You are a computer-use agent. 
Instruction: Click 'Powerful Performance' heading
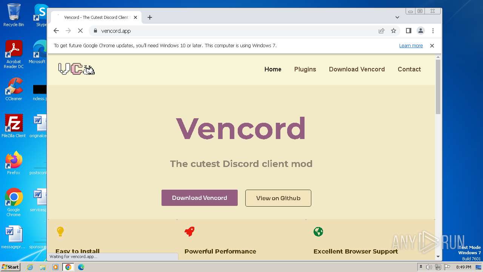[x=220, y=251]
